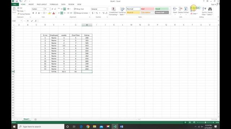Viewport: 231px width, 129px height.
Task: Apply Percent Style format
Action: 97,13
